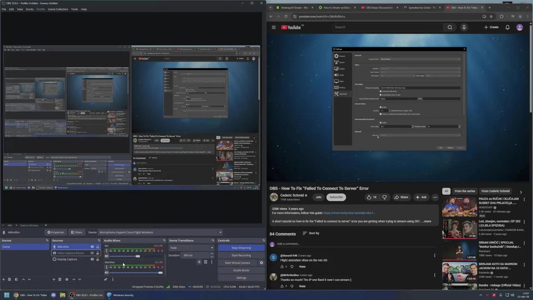533x300 pixels.
Task: Reload the browser page
Action: tap(286, 16)
